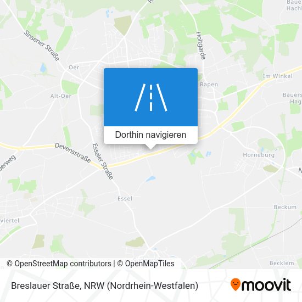This screenshot has height=302, width=302.
Task: Click the Beckum place label
Action: (285, 207)
